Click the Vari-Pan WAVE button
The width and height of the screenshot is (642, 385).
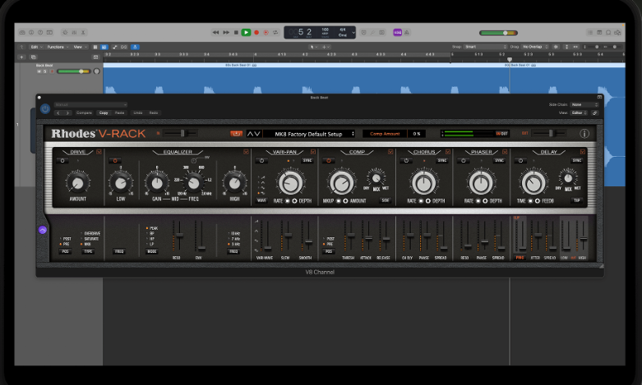261,200
